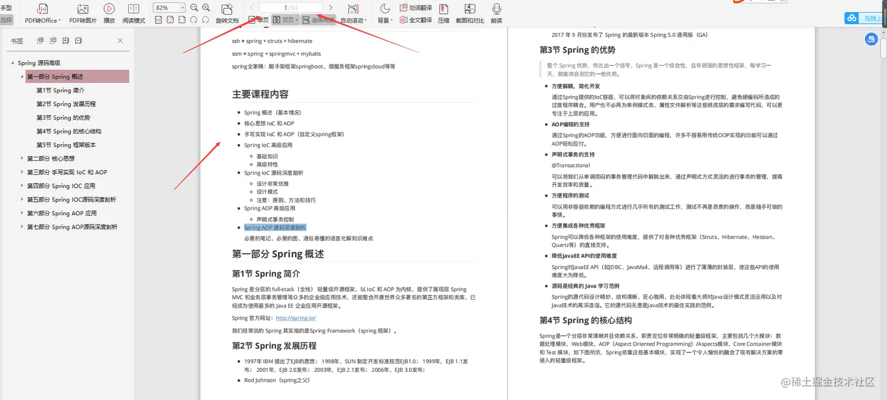Image resolution: width=887 pixels, height=400 pixels.
Task: Collapse the Spring 源码高级 root bookmark
Action: tap(13, 63)
